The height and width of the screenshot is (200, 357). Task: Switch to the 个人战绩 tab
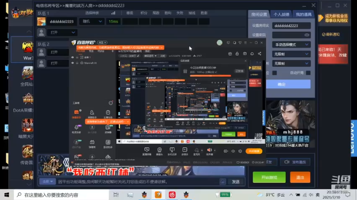[x=281, y=14]
